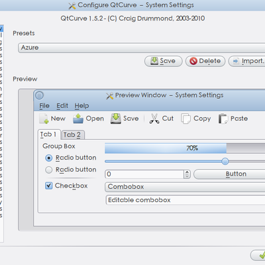Viewport: 265px width, 265px height.
Task: Click the Open folder icon in preview toolbar
Action: click(78, 119)
